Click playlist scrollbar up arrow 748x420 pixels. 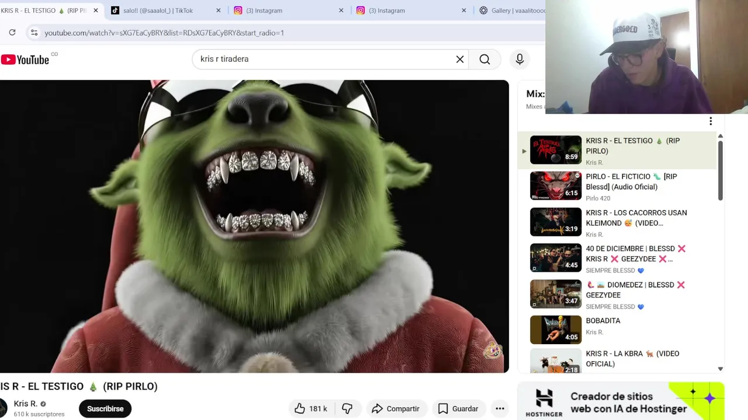click(x=720, y=136)
